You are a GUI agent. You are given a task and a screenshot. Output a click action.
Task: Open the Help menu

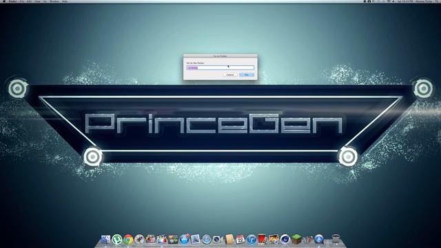pos(65,1)
